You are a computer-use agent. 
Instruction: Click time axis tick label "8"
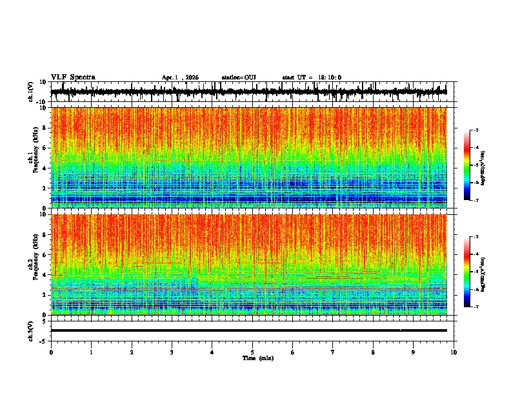(x=373, y=352)
